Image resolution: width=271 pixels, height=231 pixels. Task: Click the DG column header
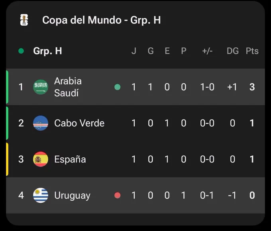[x=233, y=51]
